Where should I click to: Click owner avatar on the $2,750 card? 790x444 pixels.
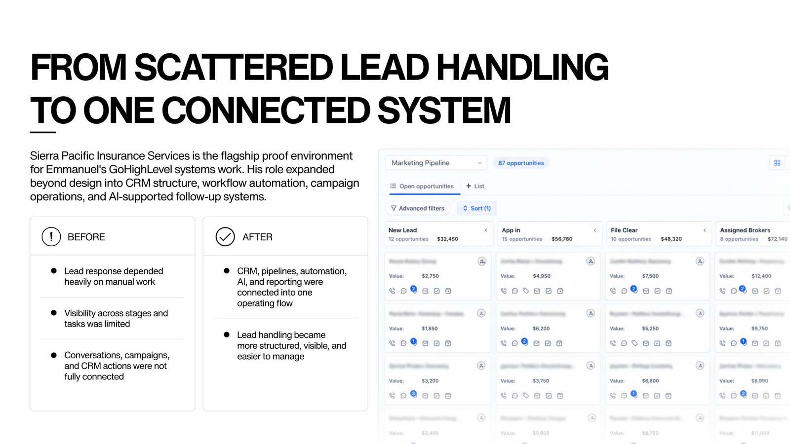click(x=482, y=261)
